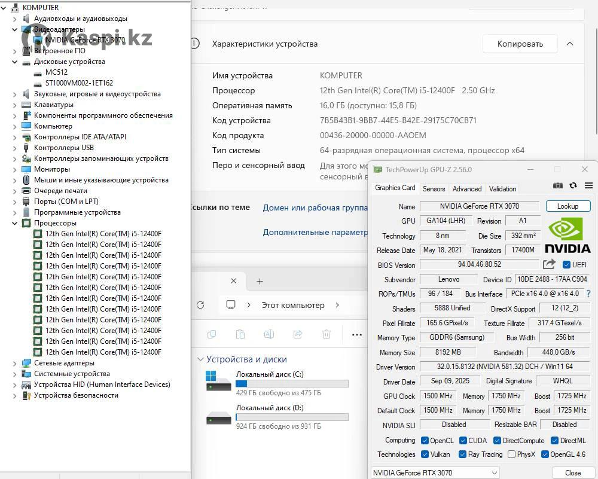
Task: Click the Explorer refresh icon
Action: click(200, 305)
